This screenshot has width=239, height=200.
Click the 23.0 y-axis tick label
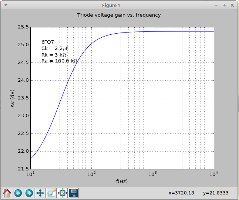pos(23,116)
